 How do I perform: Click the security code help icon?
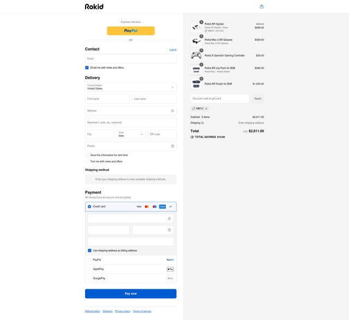(x=169, y=230)
